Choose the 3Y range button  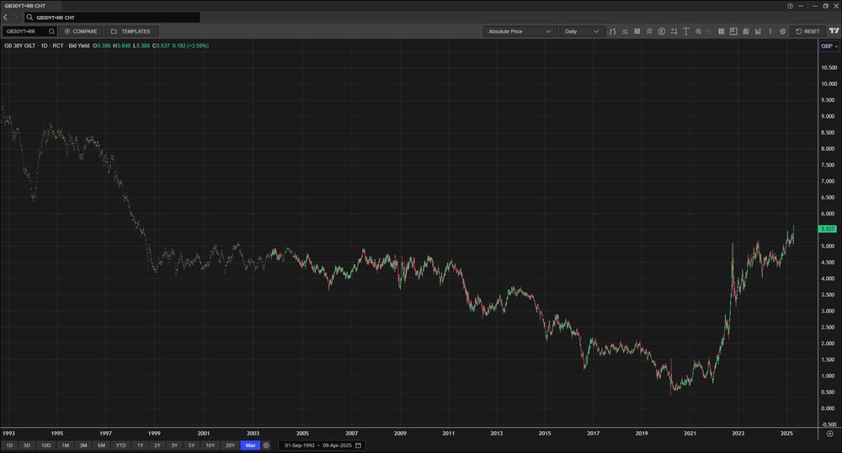(174, 445)
